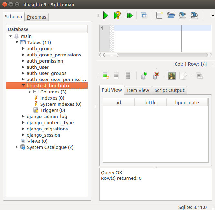Viewport: 215px width, 210px height.
Task: Click the Views (0) icon
Action: coord(23,141)
